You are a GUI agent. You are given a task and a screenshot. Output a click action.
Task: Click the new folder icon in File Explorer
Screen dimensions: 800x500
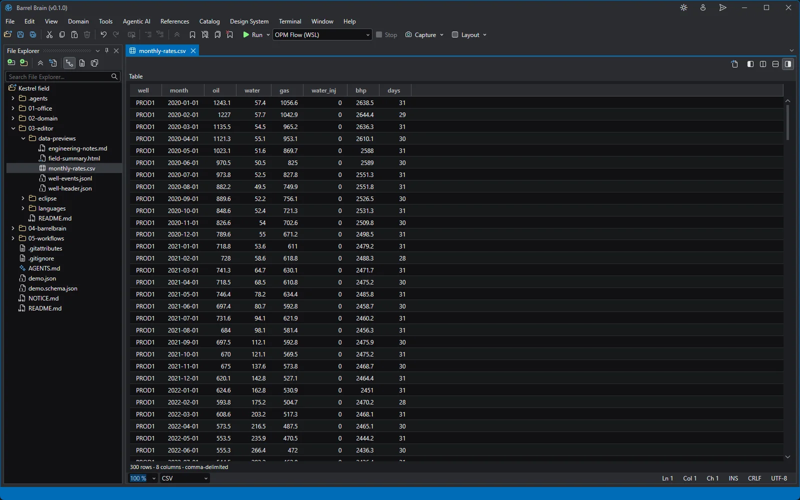(24, 63)
